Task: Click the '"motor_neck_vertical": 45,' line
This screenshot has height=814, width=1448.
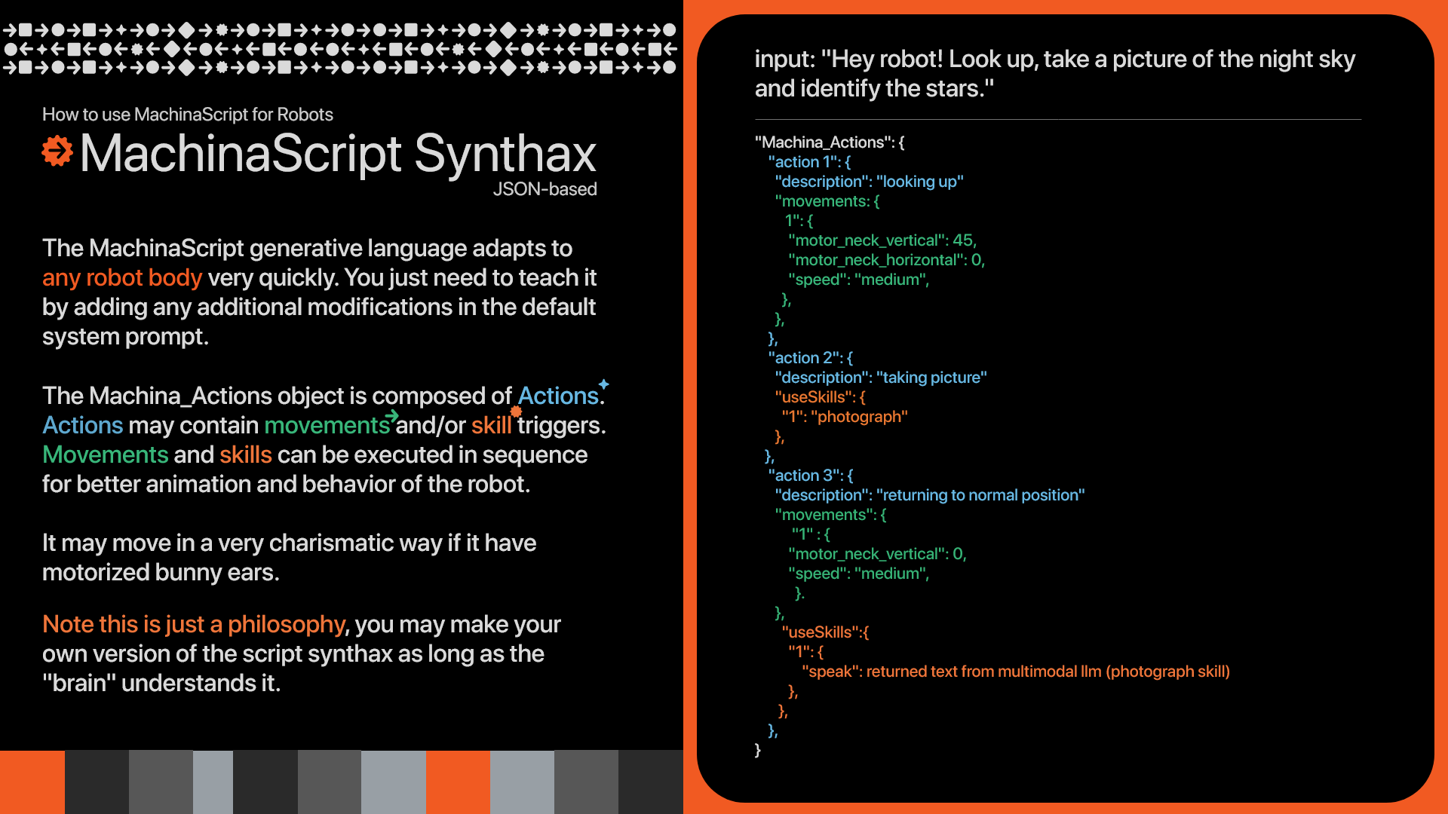Action: [882, 240]
